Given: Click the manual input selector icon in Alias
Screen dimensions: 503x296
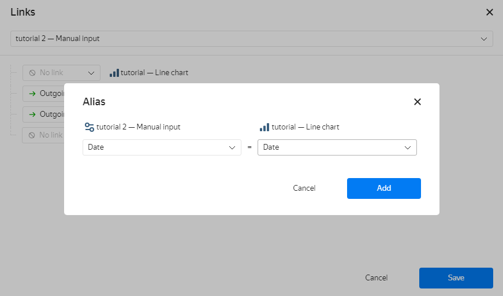Looking at the screenshot, I should click(89, 127).
